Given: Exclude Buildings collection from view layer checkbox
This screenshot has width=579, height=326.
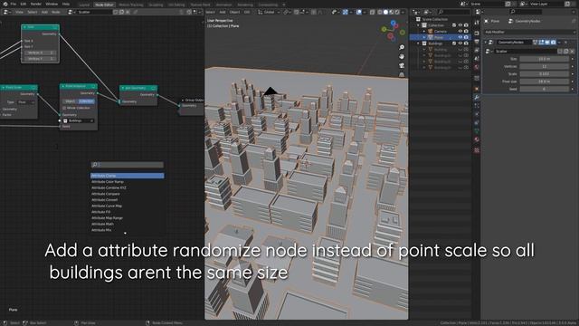Looking at the screenshot, I should 454,43.
